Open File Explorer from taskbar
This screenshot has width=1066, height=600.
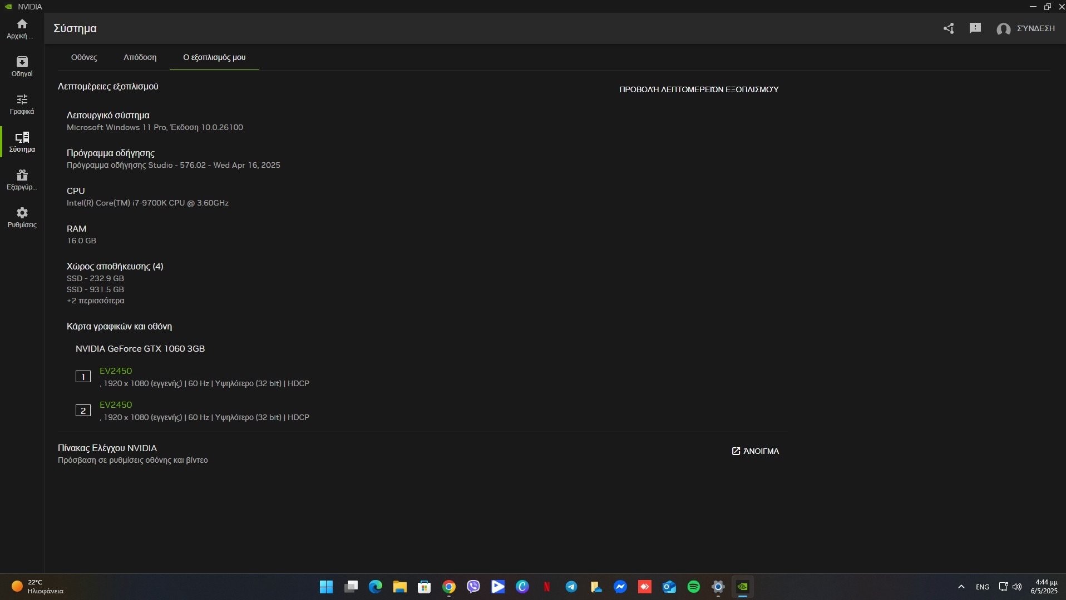tap(399, 587)
